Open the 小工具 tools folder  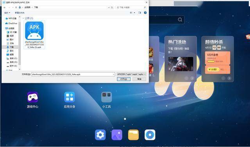(x=107, y=97)
